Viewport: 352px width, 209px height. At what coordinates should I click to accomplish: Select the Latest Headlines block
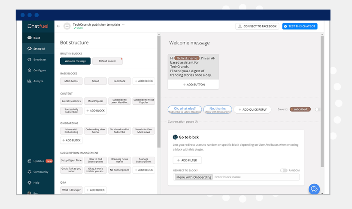pos(71,101)
